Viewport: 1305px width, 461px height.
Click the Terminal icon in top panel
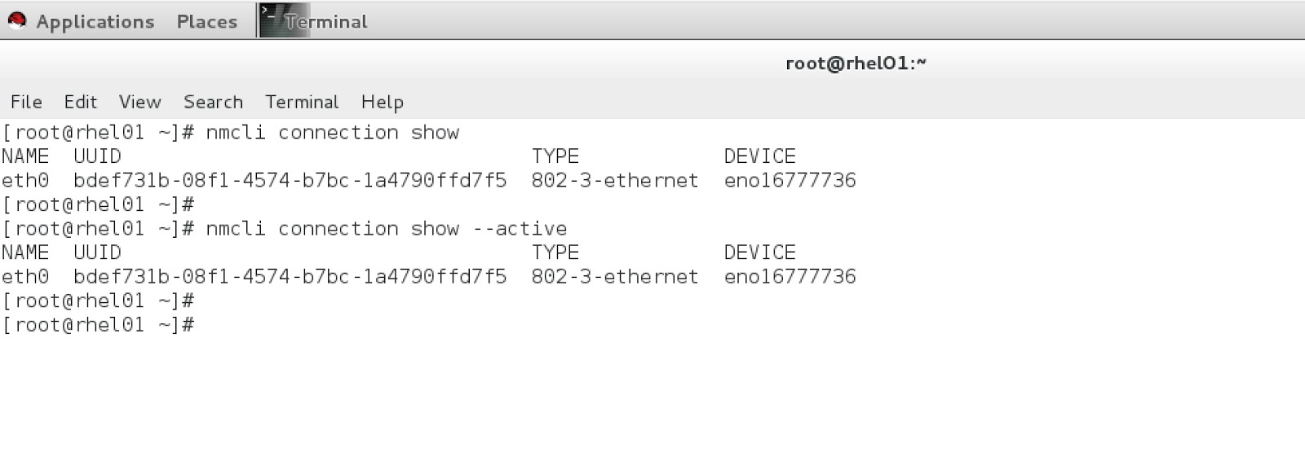[272, 20]
